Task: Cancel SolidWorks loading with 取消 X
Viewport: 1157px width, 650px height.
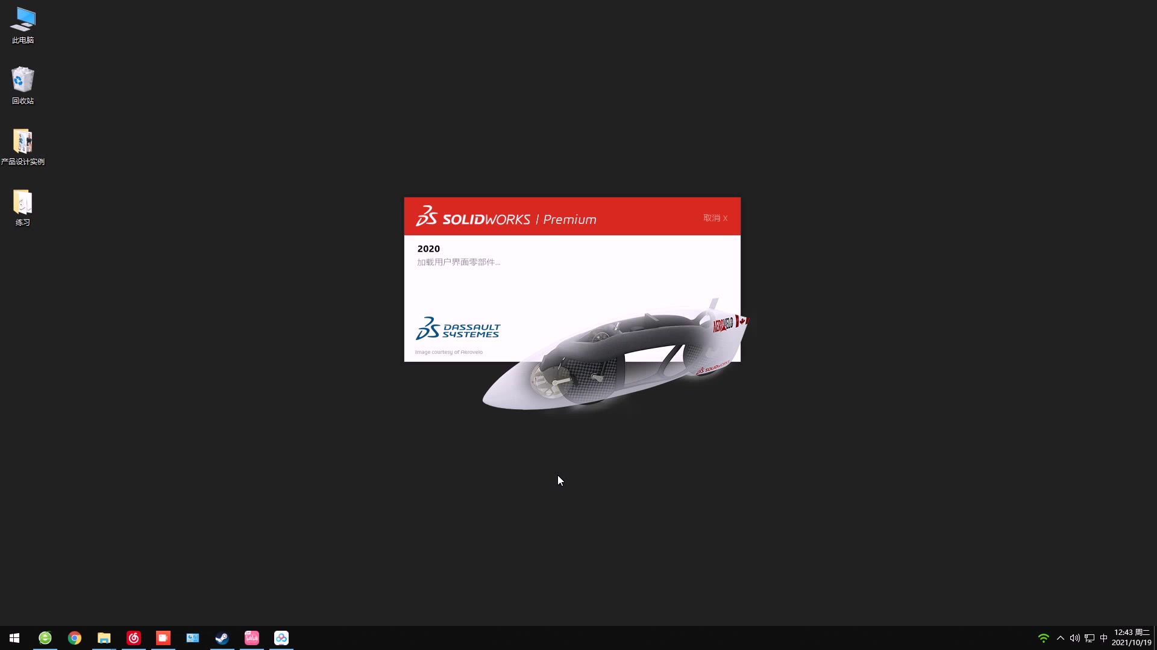Action: coord(715,218)
